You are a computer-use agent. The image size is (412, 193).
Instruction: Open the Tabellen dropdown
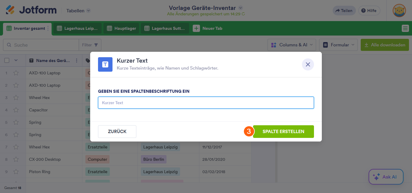78,10
